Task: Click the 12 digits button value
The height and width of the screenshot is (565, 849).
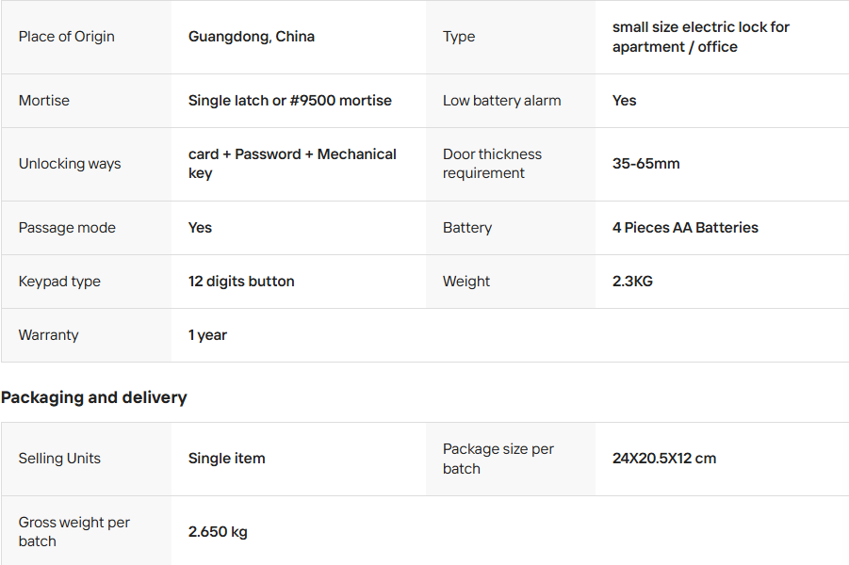Action: pos(241,282)
